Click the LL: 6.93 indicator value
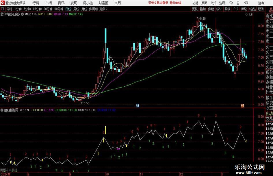This screenshot has width=273, height=176. (49, 110)
